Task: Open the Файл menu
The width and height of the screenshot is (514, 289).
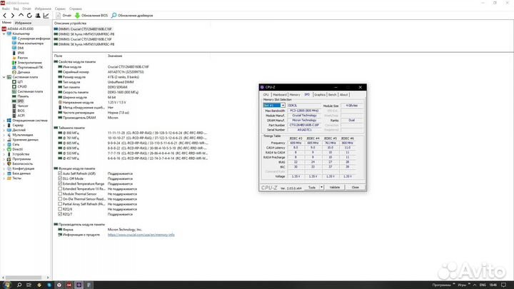Action: tap(6, 9)
